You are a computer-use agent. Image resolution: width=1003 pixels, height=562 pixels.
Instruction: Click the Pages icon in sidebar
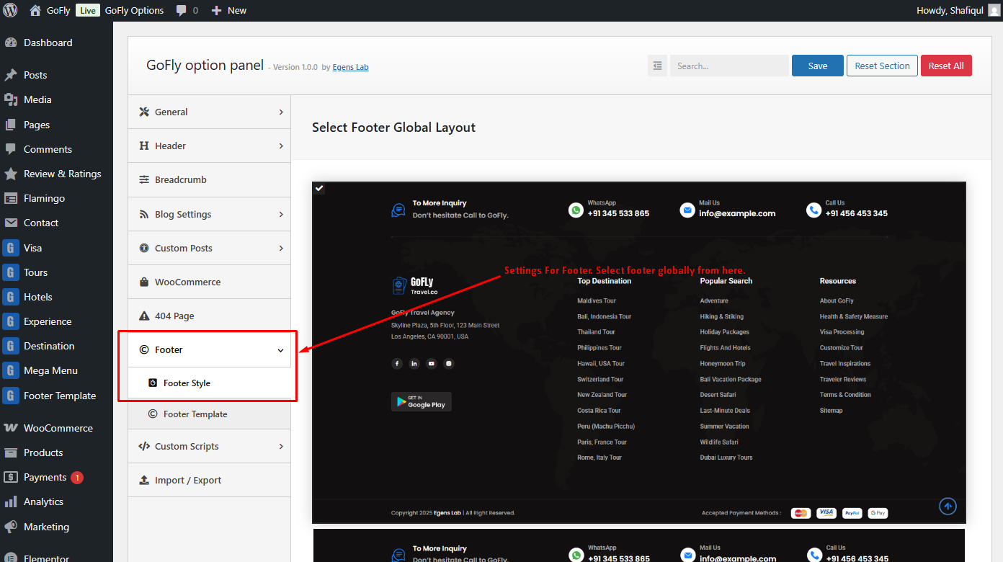coord(10,125)
